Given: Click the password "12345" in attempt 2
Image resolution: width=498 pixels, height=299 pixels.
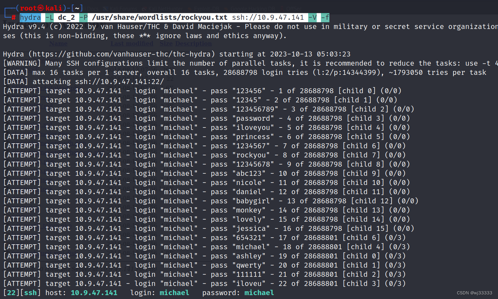Looking at the screenshot, I should tap(247, 100).
